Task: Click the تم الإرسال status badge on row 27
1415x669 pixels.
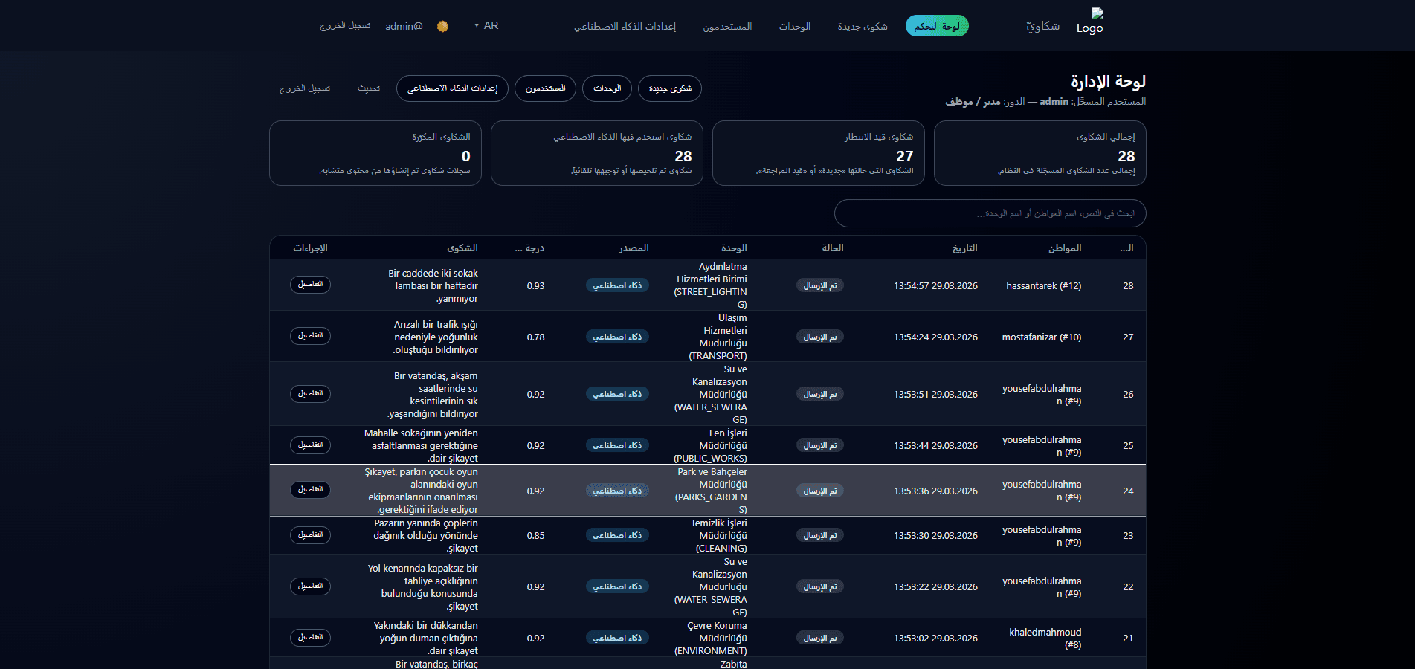Action: coord(820,336)
